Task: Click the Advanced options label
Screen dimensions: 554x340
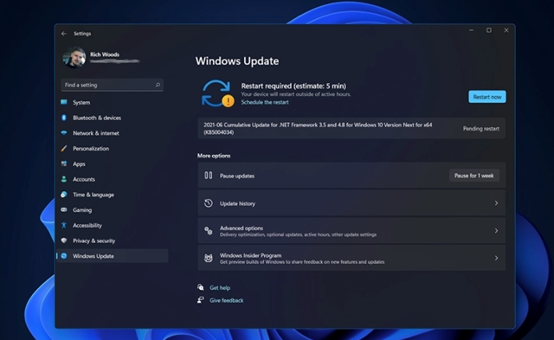Action: pyautogui.click(x=242, y=228)
